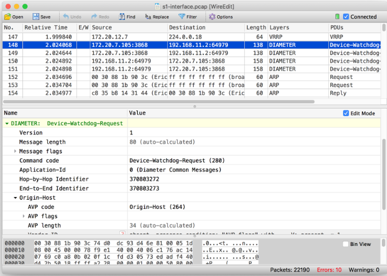The height and width of the screenshot is (276, 387).
Task: Click the Errors: 10 status indicator
Action: click(329, 270)
